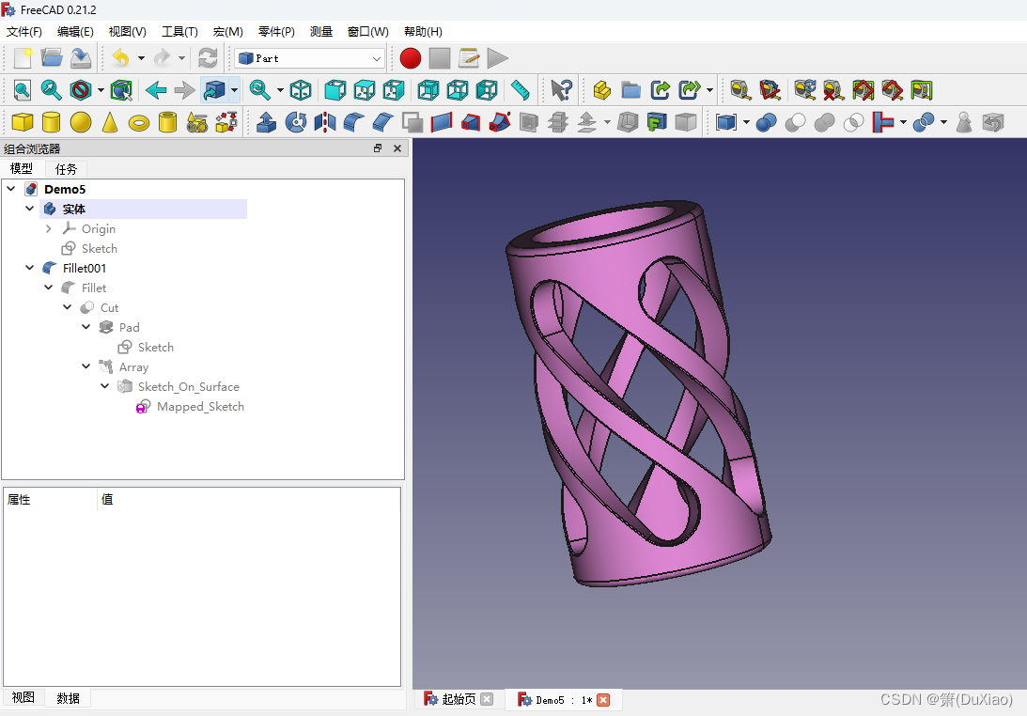
Task: Select the Fillet001 tree item
Action: pyautogui.click(x=85, y=268)
